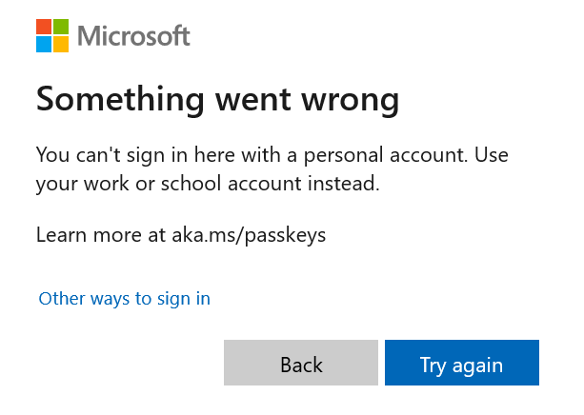The width and height of the screenshot is (584, 415).
Task: Click the word Something in the heading
Action: [x=120, y=100]
